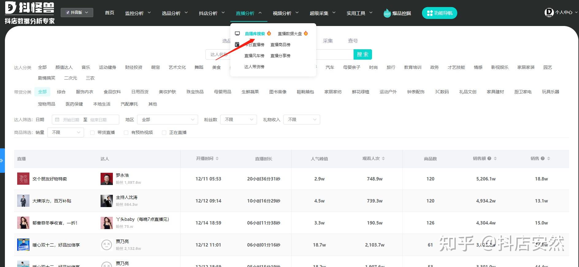The width and height of the screenshot is (579, 267).
Task: Select 颜值达人 in 达人分类
Action: click(x=64, y=67)
